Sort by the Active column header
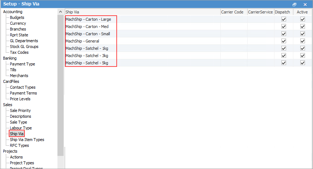Screen dimensions: 313x169 click(302, 12)
